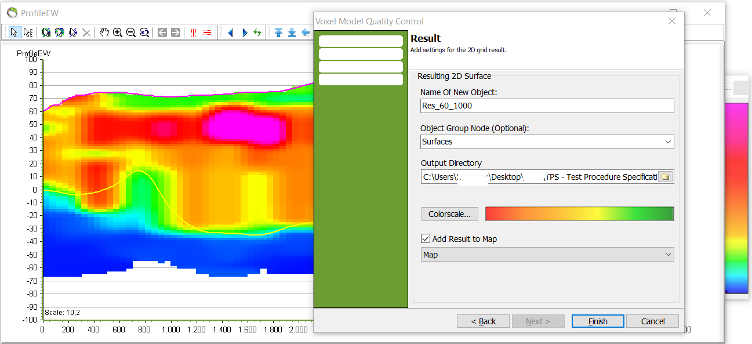752x344 pixels.
Task: Select the arrow selection tool
Action: [14, 32]
